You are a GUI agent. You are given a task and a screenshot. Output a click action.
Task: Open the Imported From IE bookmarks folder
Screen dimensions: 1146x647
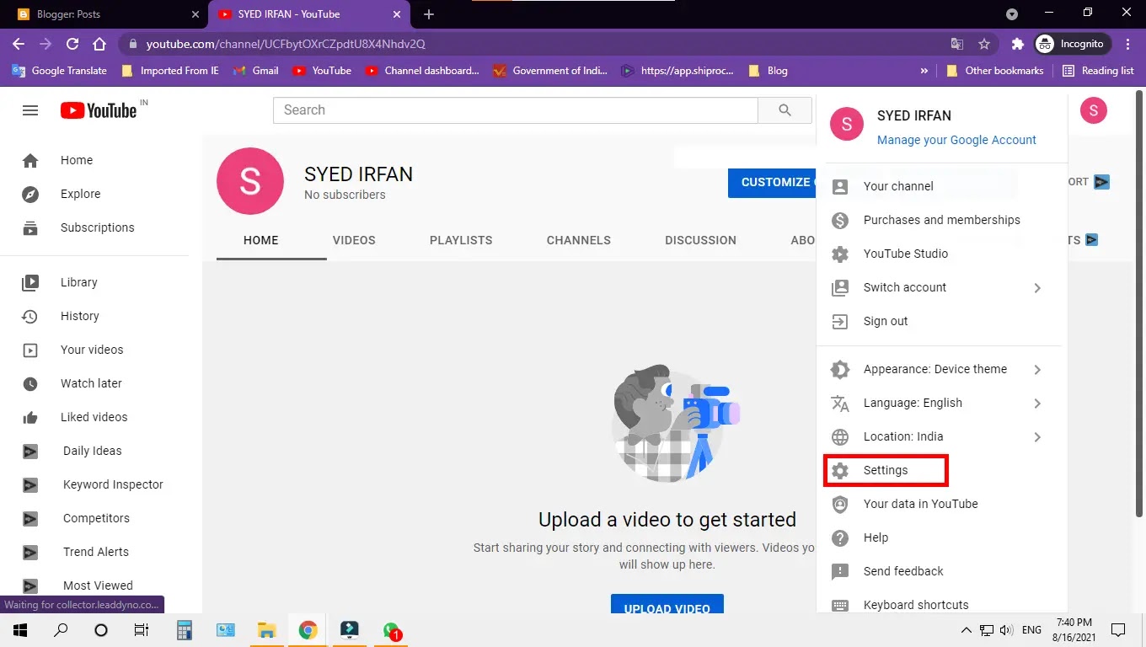[170, 71]
